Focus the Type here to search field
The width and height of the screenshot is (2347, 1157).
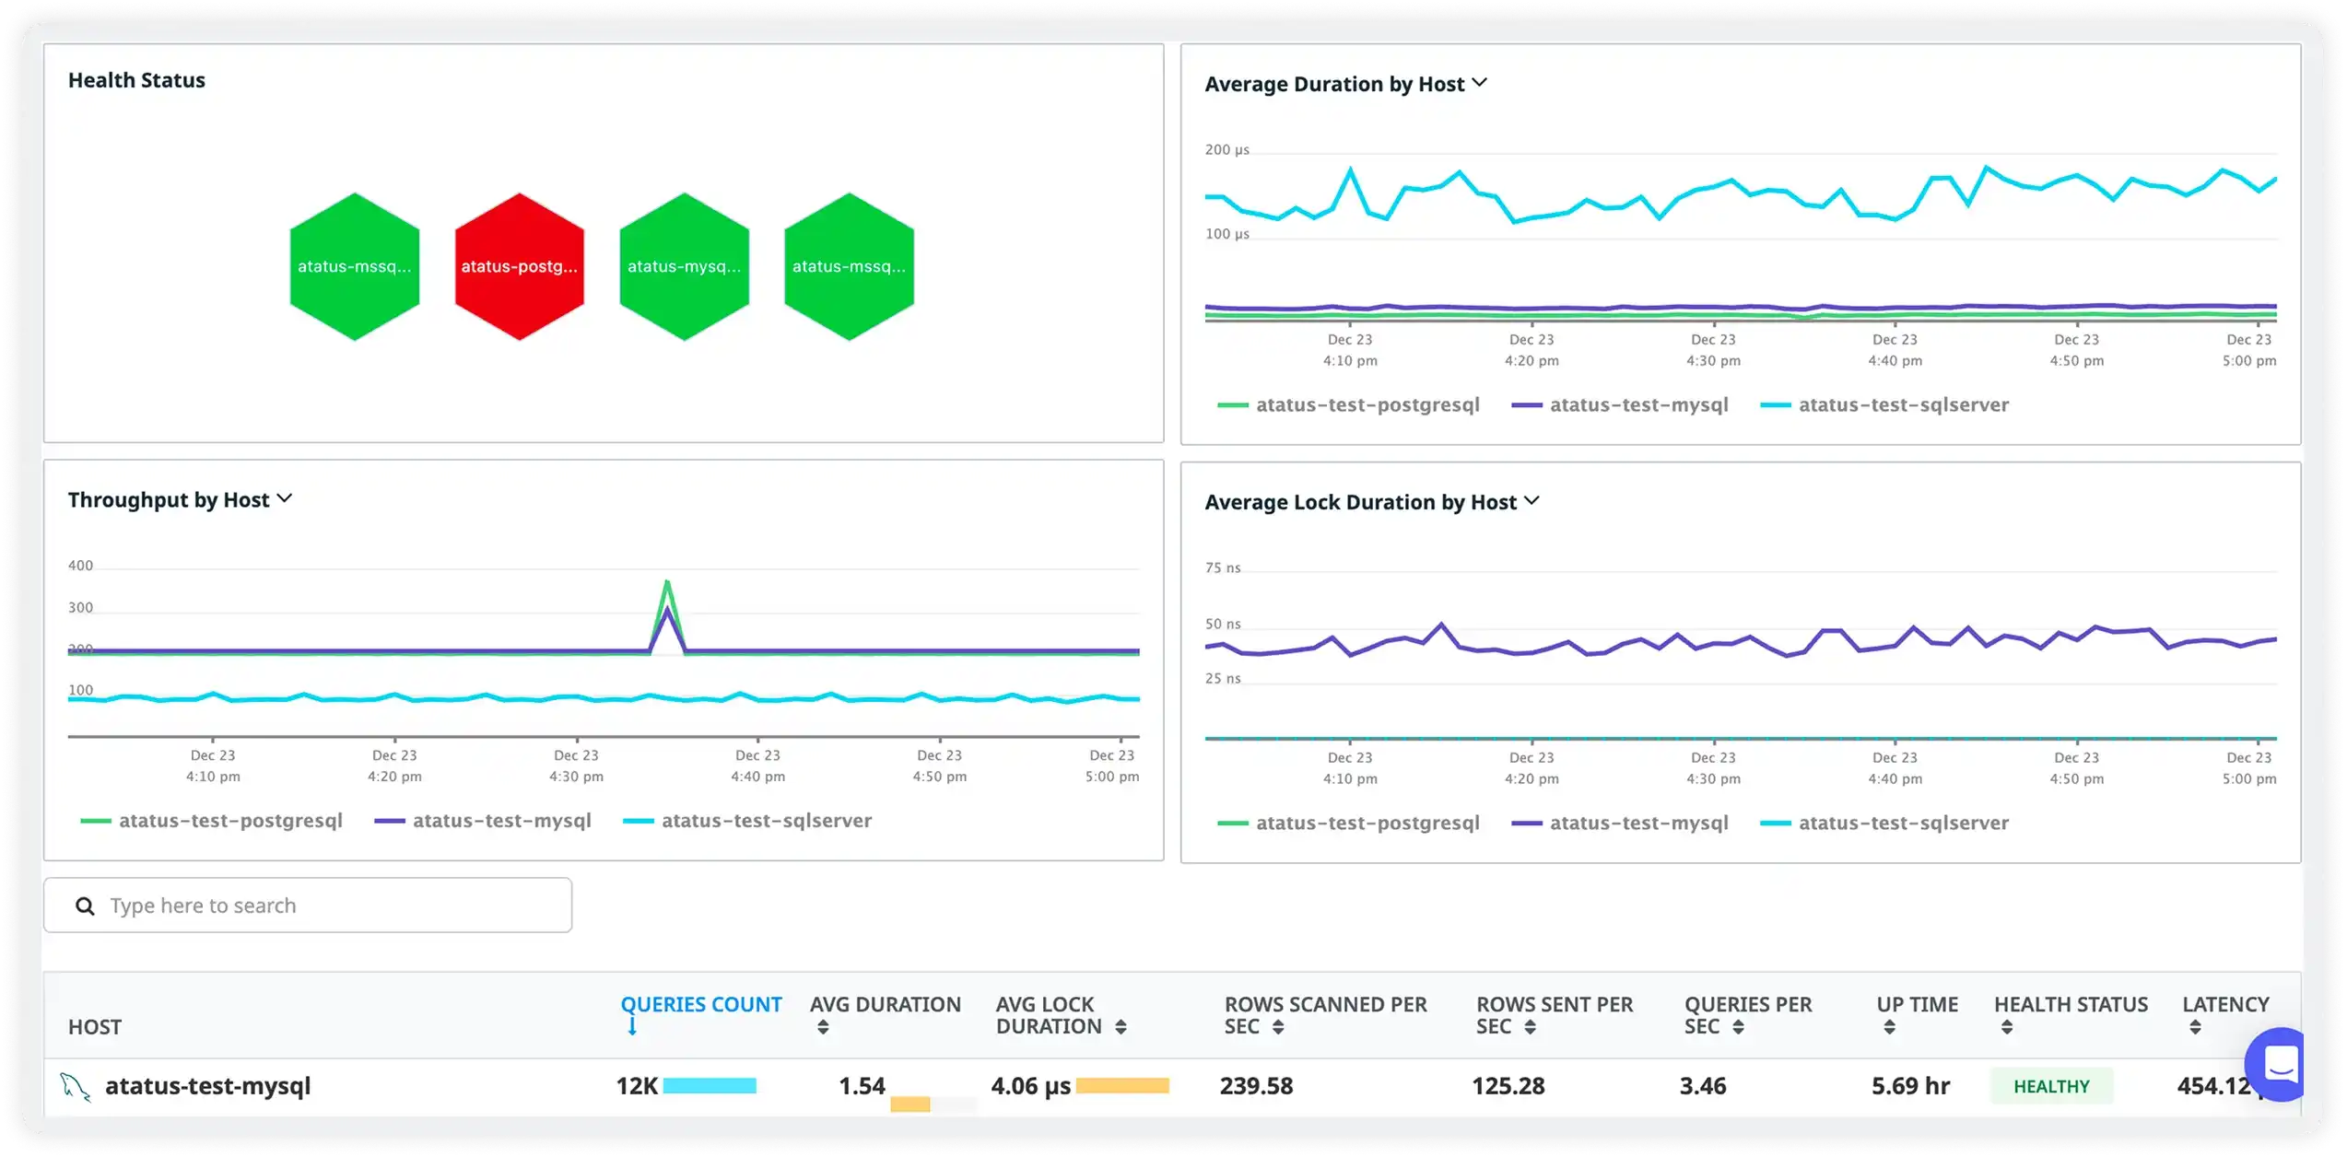click(332, 906)
